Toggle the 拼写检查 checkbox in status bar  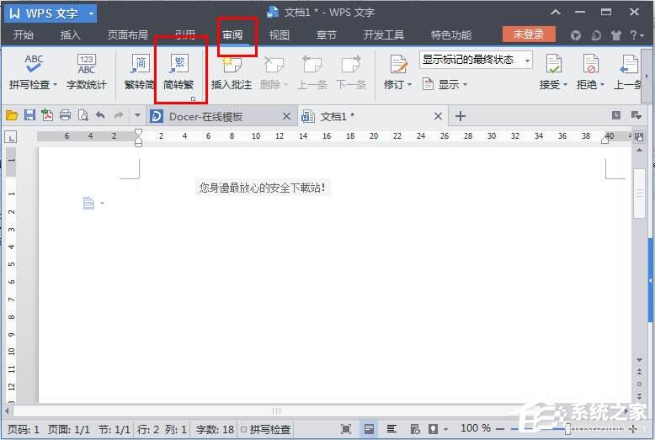pos(243,429)
